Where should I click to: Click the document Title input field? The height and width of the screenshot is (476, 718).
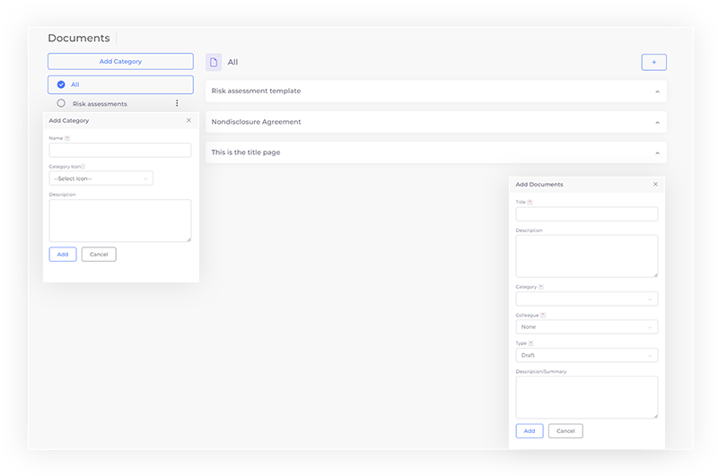pyautogui.click(x=586, y=214)
